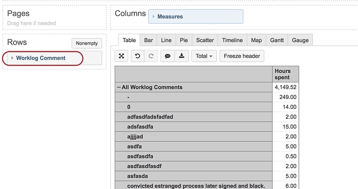Open the Scatter tab

(205, 40)
